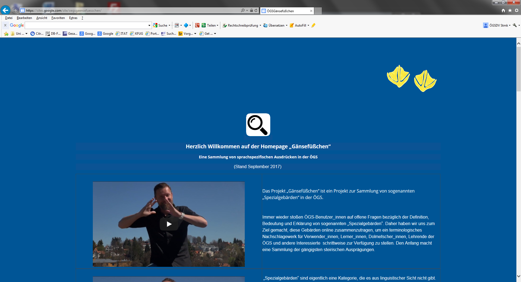Open the Port... favorite link
This screenshot has width=521, height=282.
152,34
